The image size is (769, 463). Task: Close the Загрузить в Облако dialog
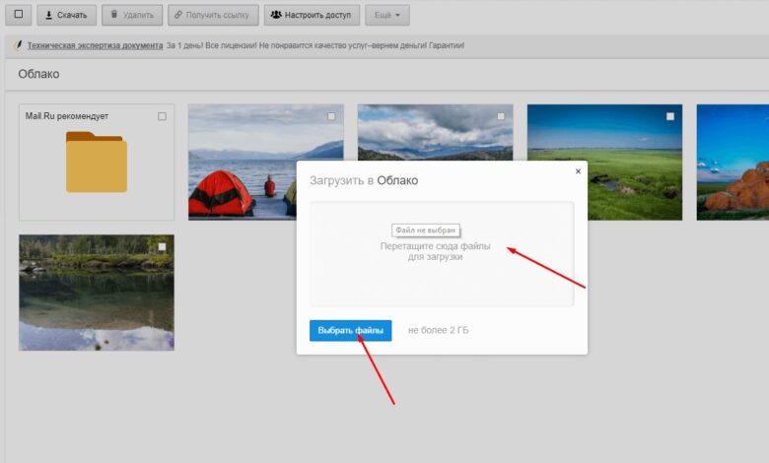[x=578, y=171]
